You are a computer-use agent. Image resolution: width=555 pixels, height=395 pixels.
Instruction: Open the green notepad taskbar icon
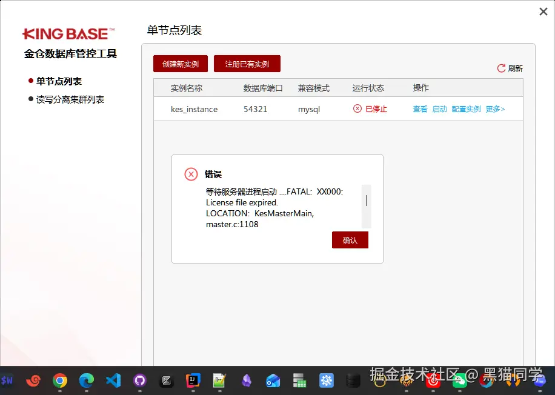(219, 381)
